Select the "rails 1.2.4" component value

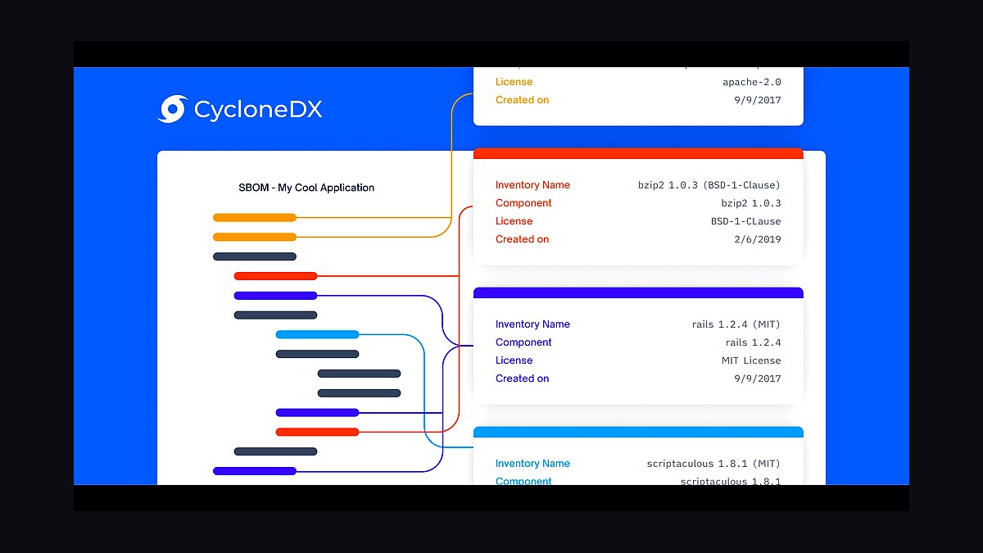[754, 342]
